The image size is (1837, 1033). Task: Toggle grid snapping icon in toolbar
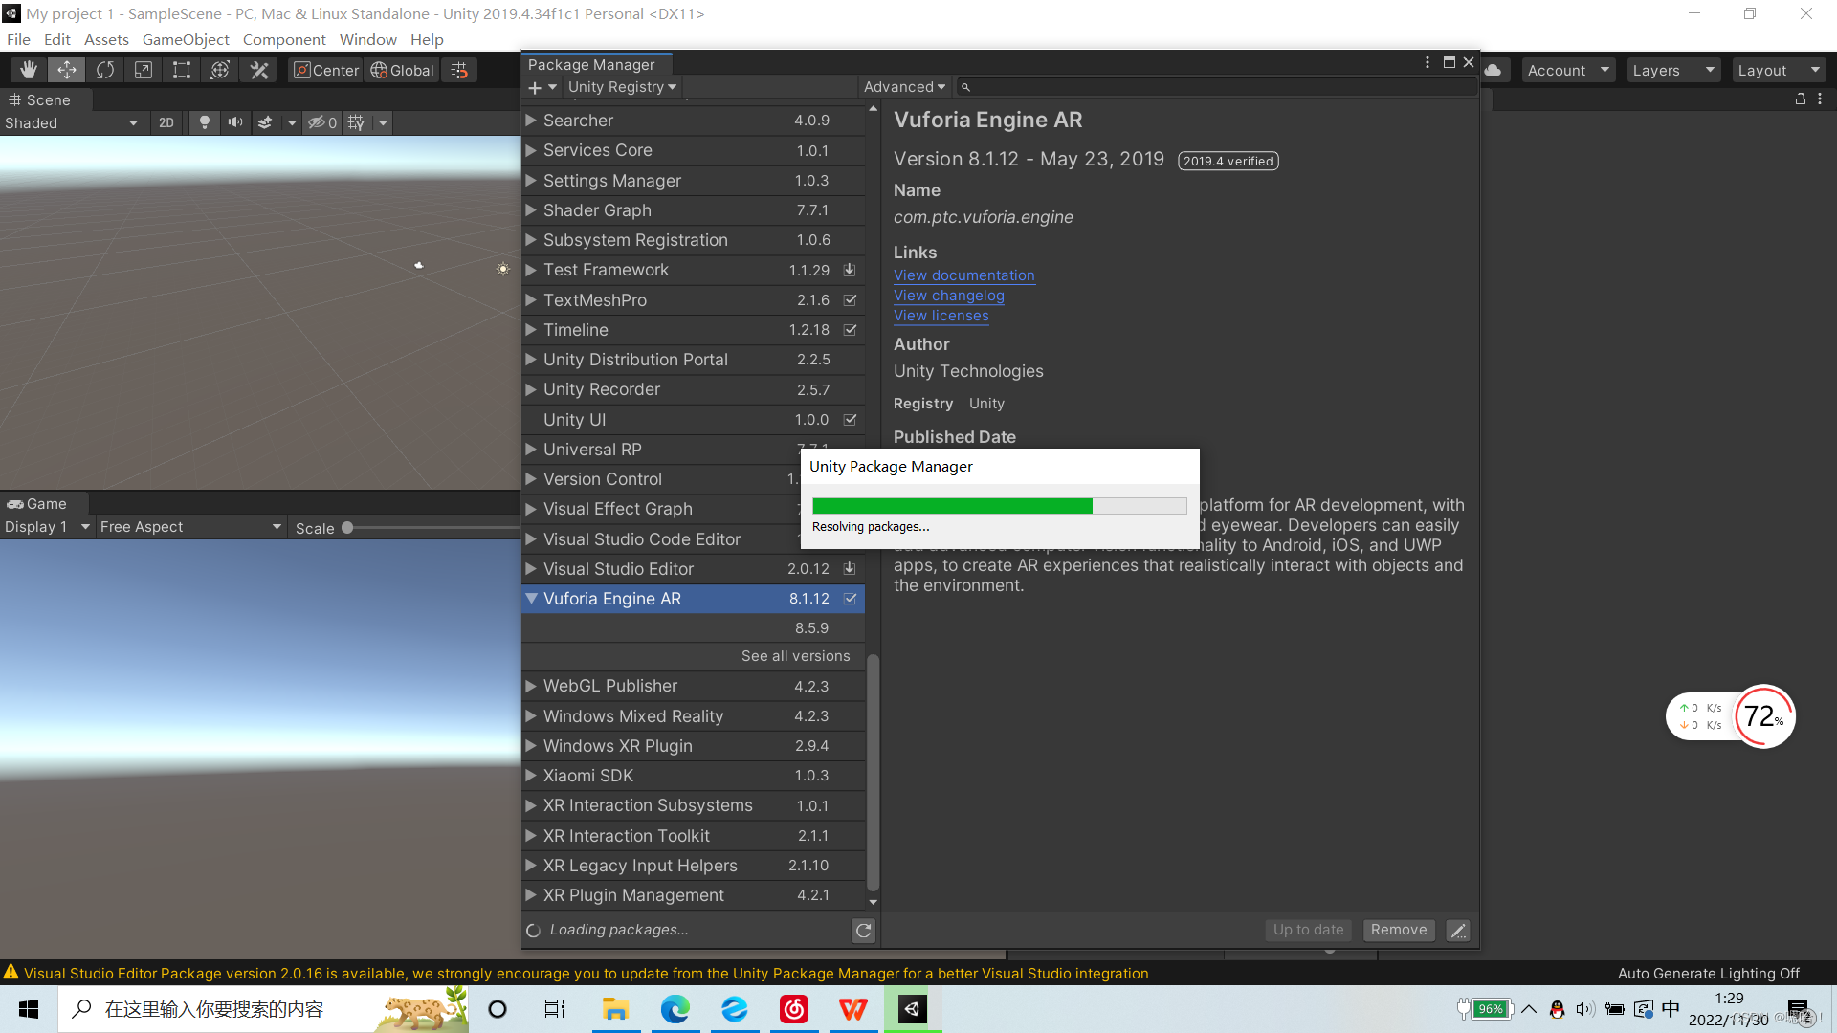459,70
